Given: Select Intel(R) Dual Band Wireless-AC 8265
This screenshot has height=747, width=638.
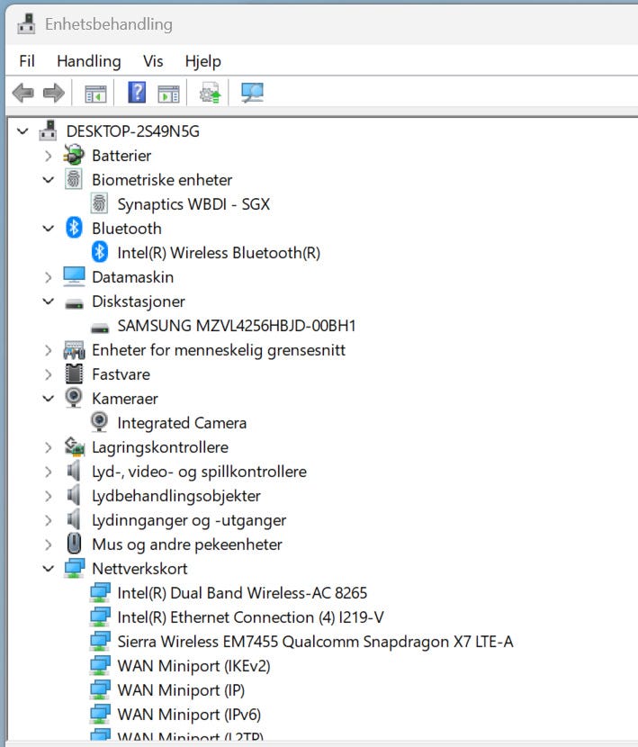Looking at the screenshot, I should 242,592.
